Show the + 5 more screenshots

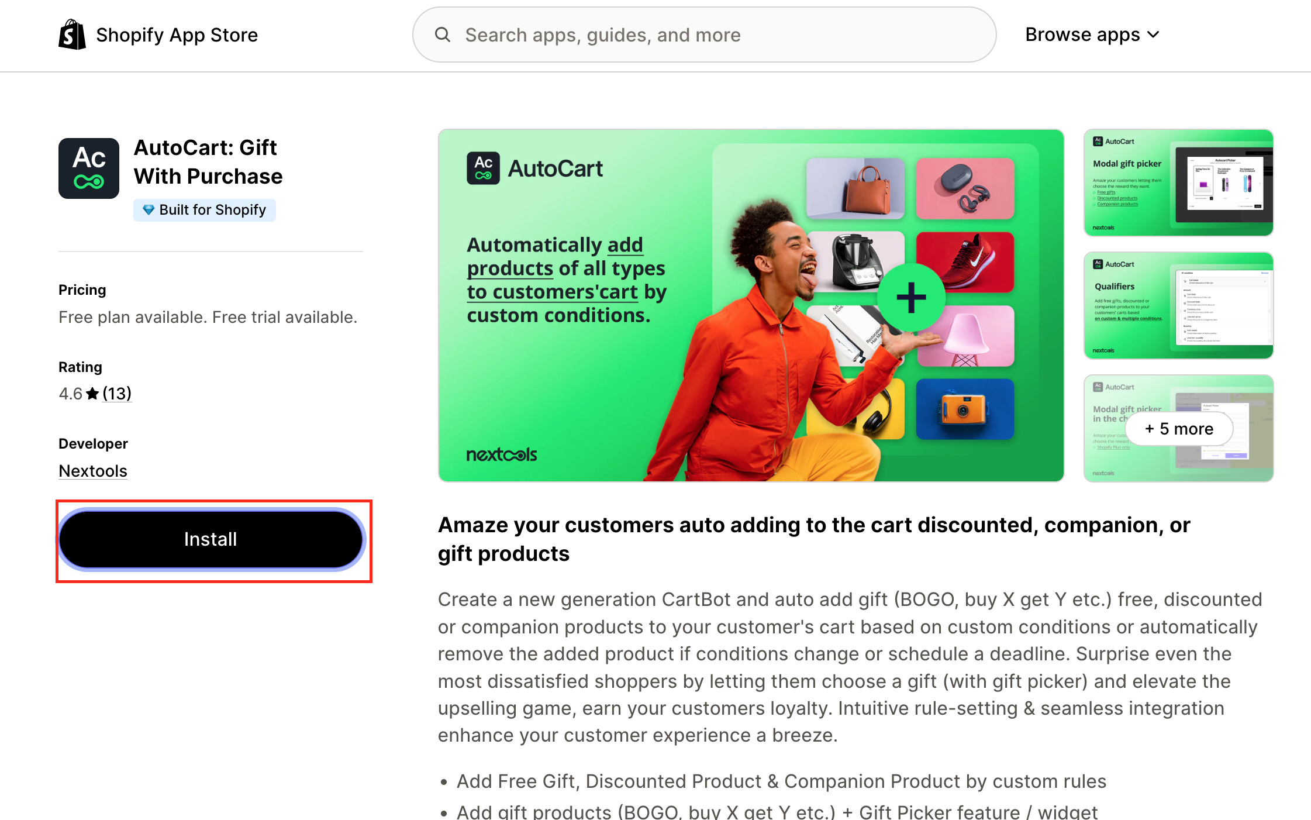coord(1179,429)
